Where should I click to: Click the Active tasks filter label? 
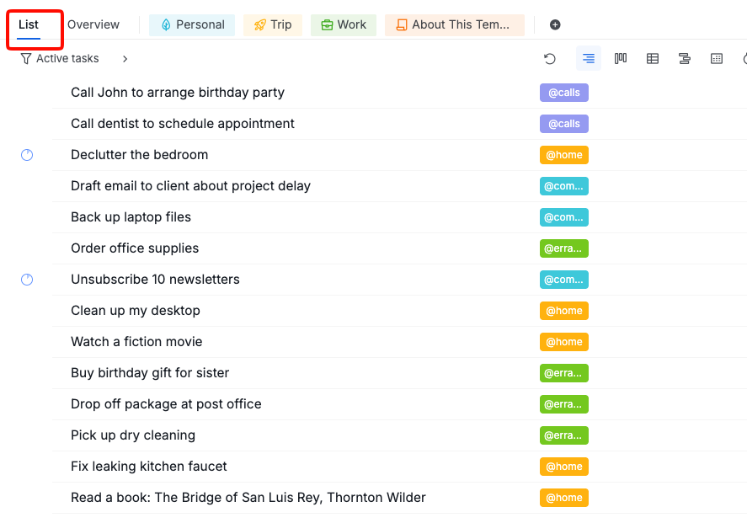[x=67, y=59]
